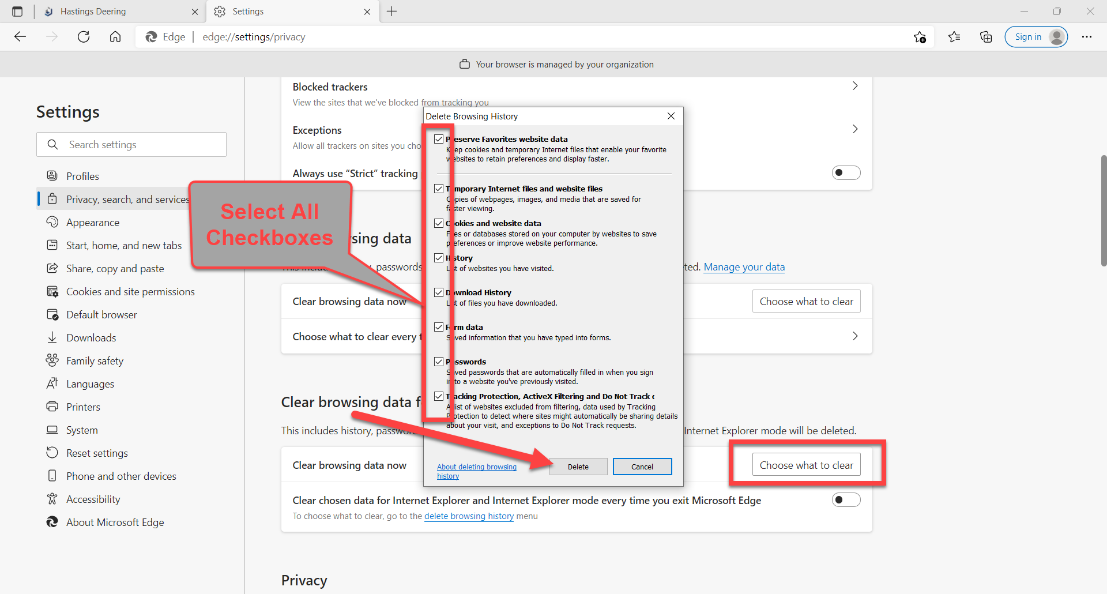Image resolution: width=1107 pixels, height=594 pixels.
Task: Toggle Temporary Internet files checkbox
Action: pyautogui.click(x=439, y=189)
